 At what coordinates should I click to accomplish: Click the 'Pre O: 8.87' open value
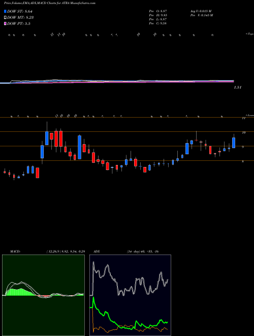coord(158,11)
